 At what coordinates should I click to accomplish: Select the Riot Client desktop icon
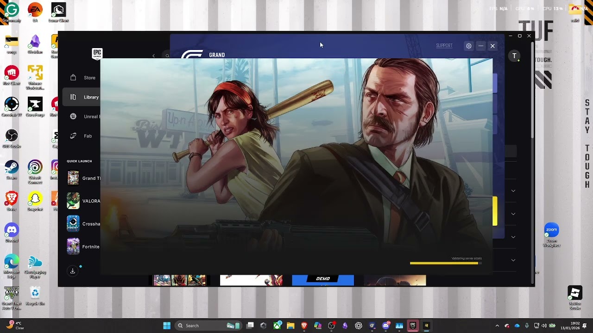click(x=12, y=75)
